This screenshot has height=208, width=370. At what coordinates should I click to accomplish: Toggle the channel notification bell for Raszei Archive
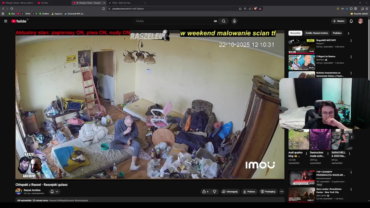click(x=52, y=192)
